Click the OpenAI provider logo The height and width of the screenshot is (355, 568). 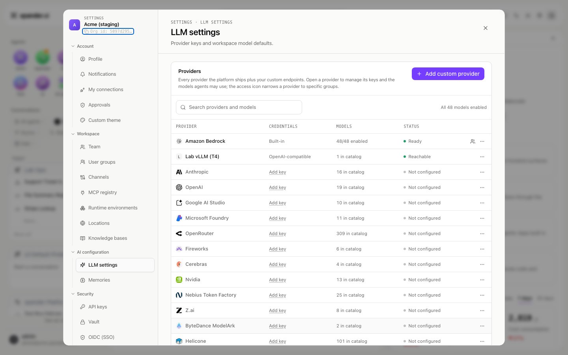tap(179, 187)
